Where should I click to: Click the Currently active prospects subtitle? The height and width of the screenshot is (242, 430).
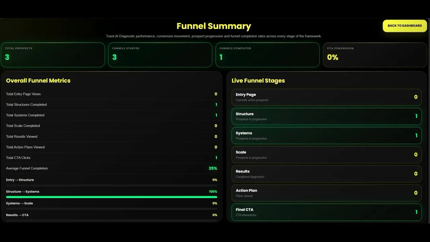(x=252, y=100)
